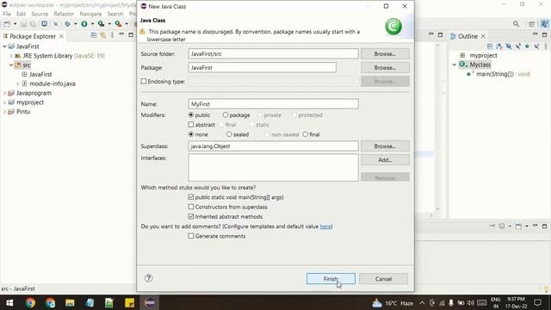Toggle Hide Non-Public Members in Outline

coord(527,46)
